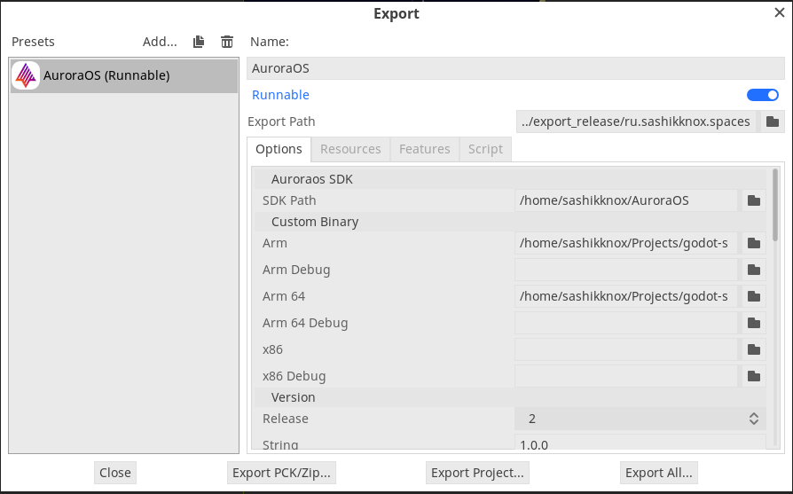Browse folder for x86 Debug binary
The height and width of the screenshot is (494, 793).
point(754,376)
